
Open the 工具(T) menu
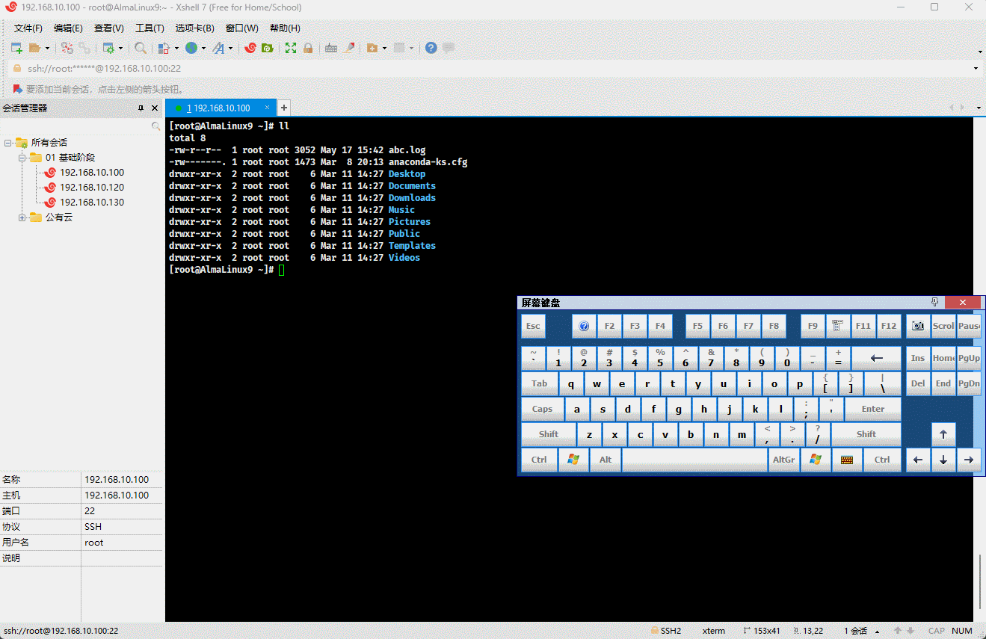tap(150, 28)
